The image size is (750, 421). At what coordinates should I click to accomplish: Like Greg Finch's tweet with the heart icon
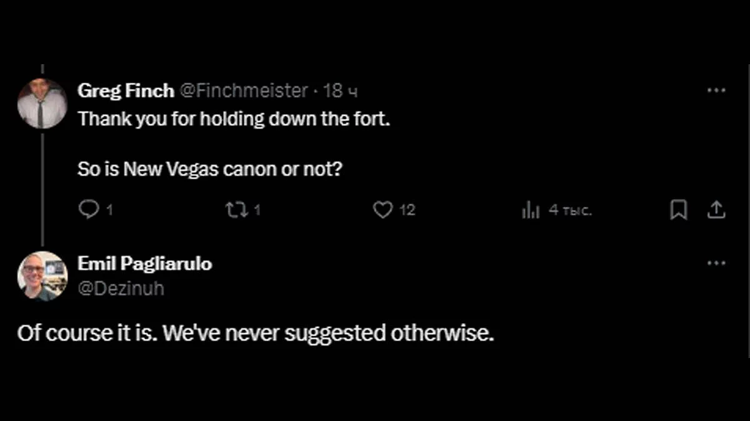tap(382, 210)
